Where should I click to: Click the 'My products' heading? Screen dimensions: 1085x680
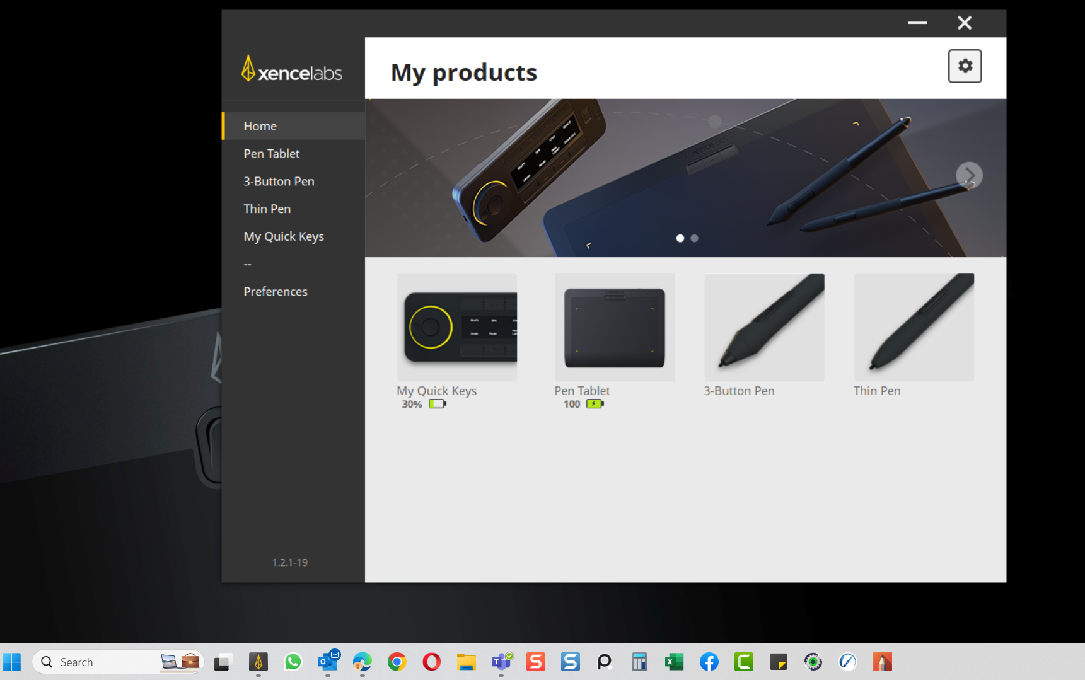(x=464, y=72)
